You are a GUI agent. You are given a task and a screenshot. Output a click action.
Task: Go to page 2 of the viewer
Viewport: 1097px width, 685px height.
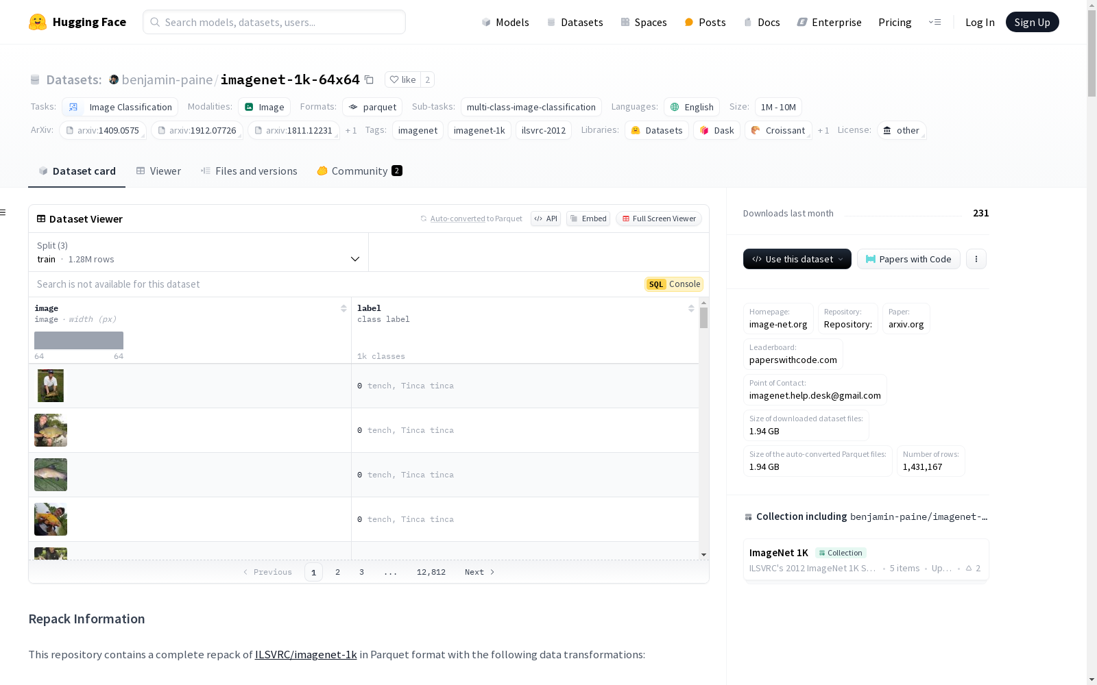pyautogui.click(x=337, y=572)
